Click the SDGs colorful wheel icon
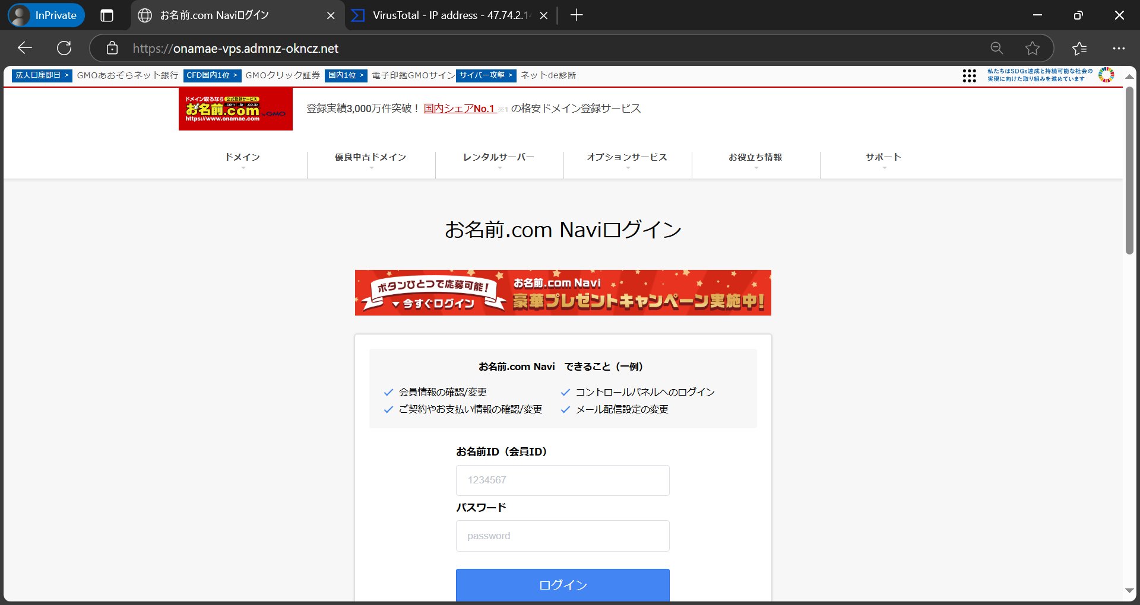The height and width of the screenshot is (605, 1140). (x=1106, y=75)
